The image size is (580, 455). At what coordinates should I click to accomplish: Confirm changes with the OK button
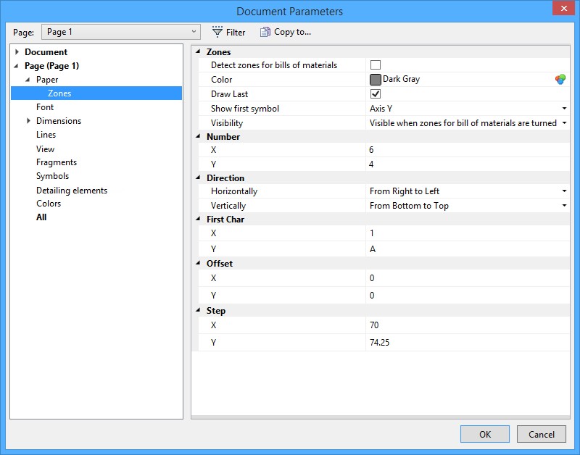(484, 433)
